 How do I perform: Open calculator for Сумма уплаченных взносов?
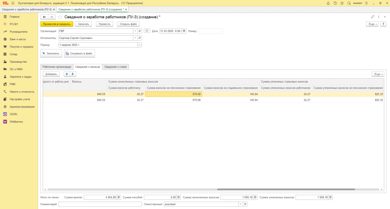point(330,197)
